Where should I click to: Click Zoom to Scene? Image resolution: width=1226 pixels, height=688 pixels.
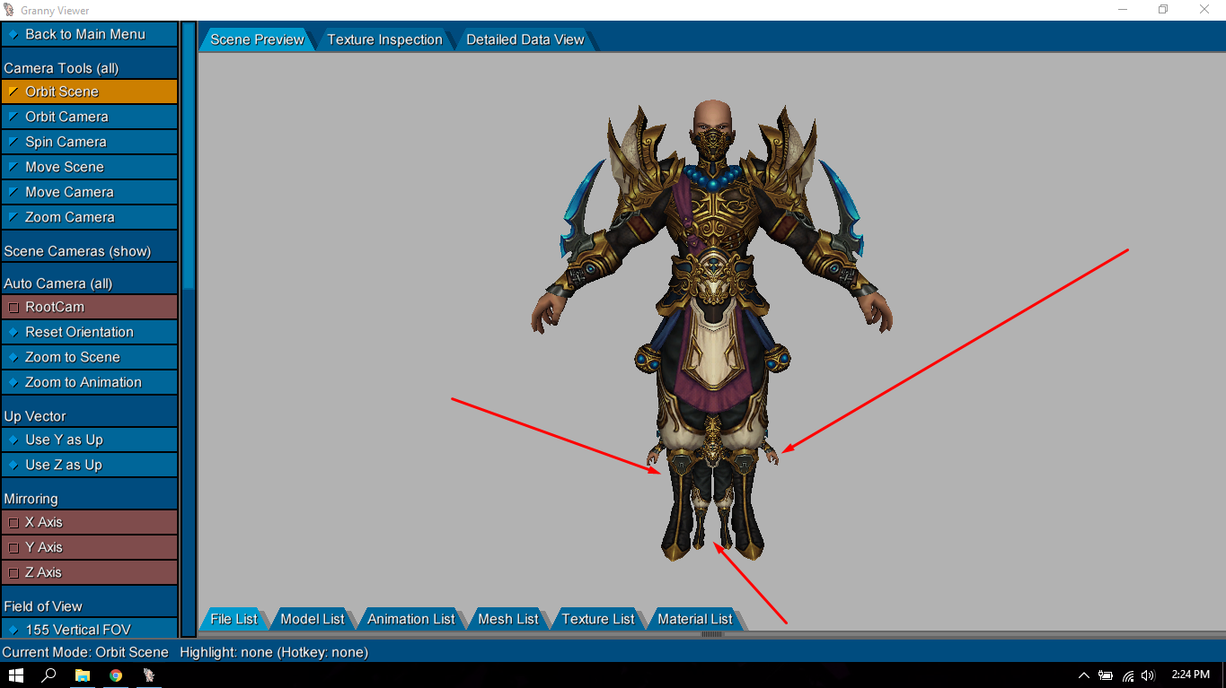pyautogui.click(x=89, y=357)
